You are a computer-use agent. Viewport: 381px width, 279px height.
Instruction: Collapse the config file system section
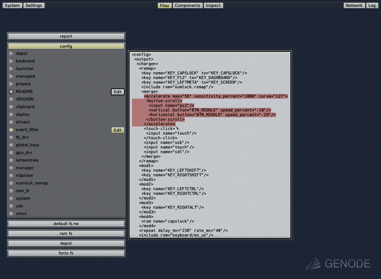click(66, 46)
